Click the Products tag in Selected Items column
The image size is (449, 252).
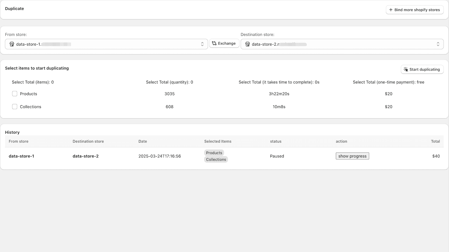click(x=214, y=153)
